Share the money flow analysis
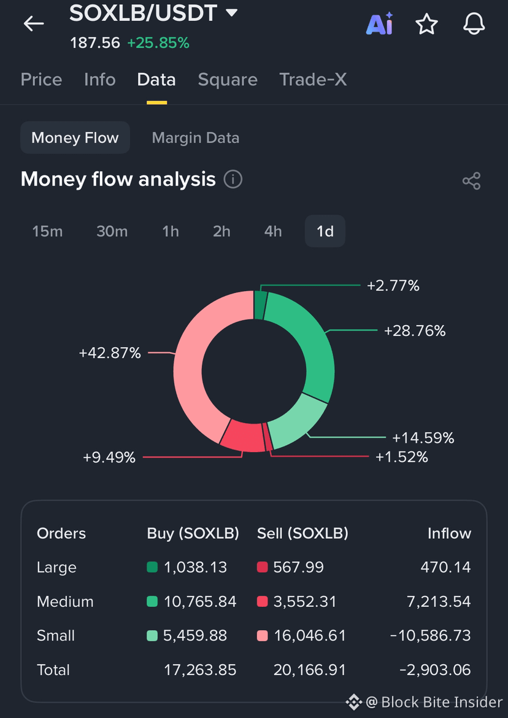This screenshot has width=508, height=718. click(471, 181)
